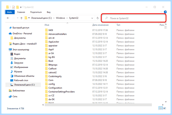This screenshot has height=115, width=172.
Task: Click Локальный диск (C:) in address breadcrumb
Action: click(41, 18)
